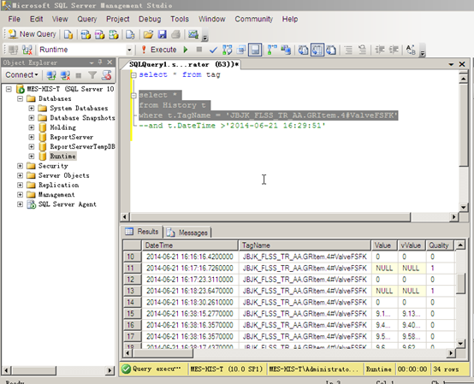This screenshot has width=474, height=384.
Task: Click the Open File folder icon
Action: pyautogui.click(x=148, y=34)
